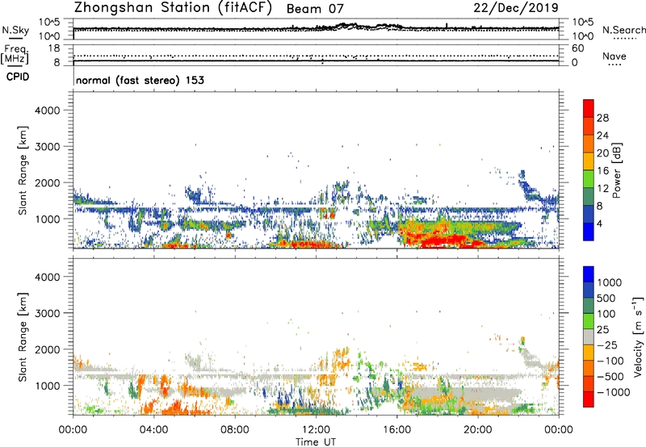
Task: Click the 'Beam 07' label
Action: (315, 9)
